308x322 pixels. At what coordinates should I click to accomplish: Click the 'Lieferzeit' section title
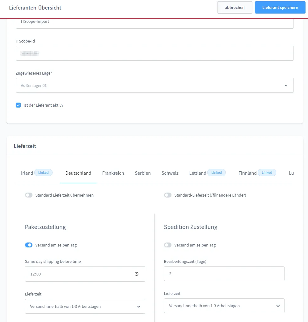coord(25,146)
